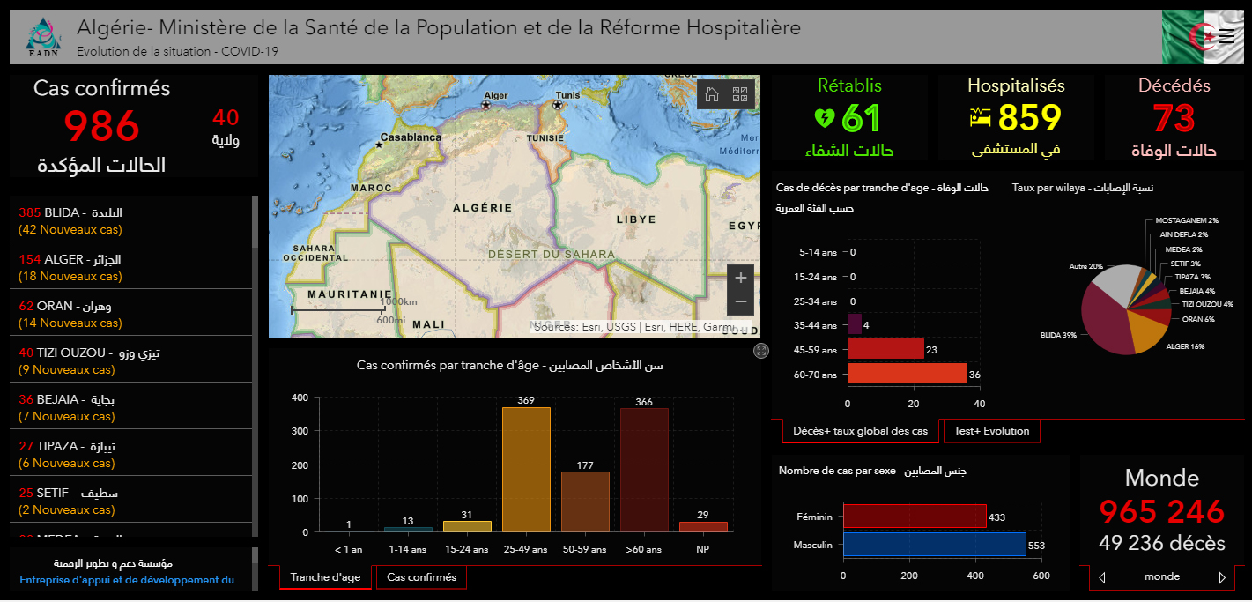1252x602 pixels.
Task: Click the heart icon beside Rétablis count
Action: [x=825, y=117]
